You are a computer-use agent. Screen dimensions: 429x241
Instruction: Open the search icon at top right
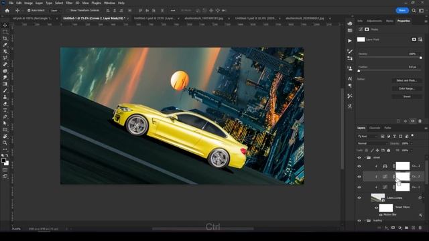414,11
